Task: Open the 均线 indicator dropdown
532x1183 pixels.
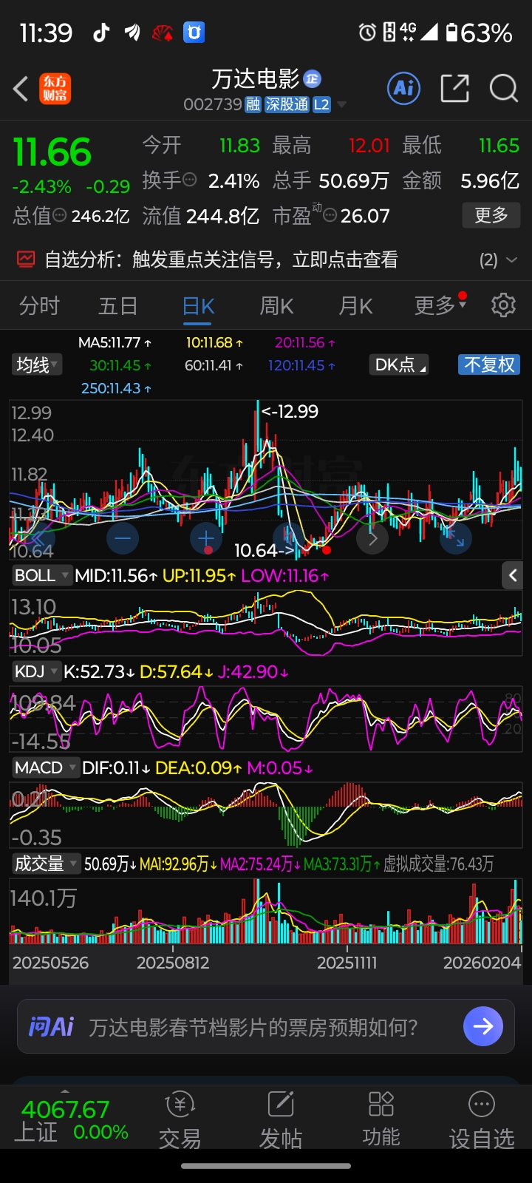Action: point(37,365)
